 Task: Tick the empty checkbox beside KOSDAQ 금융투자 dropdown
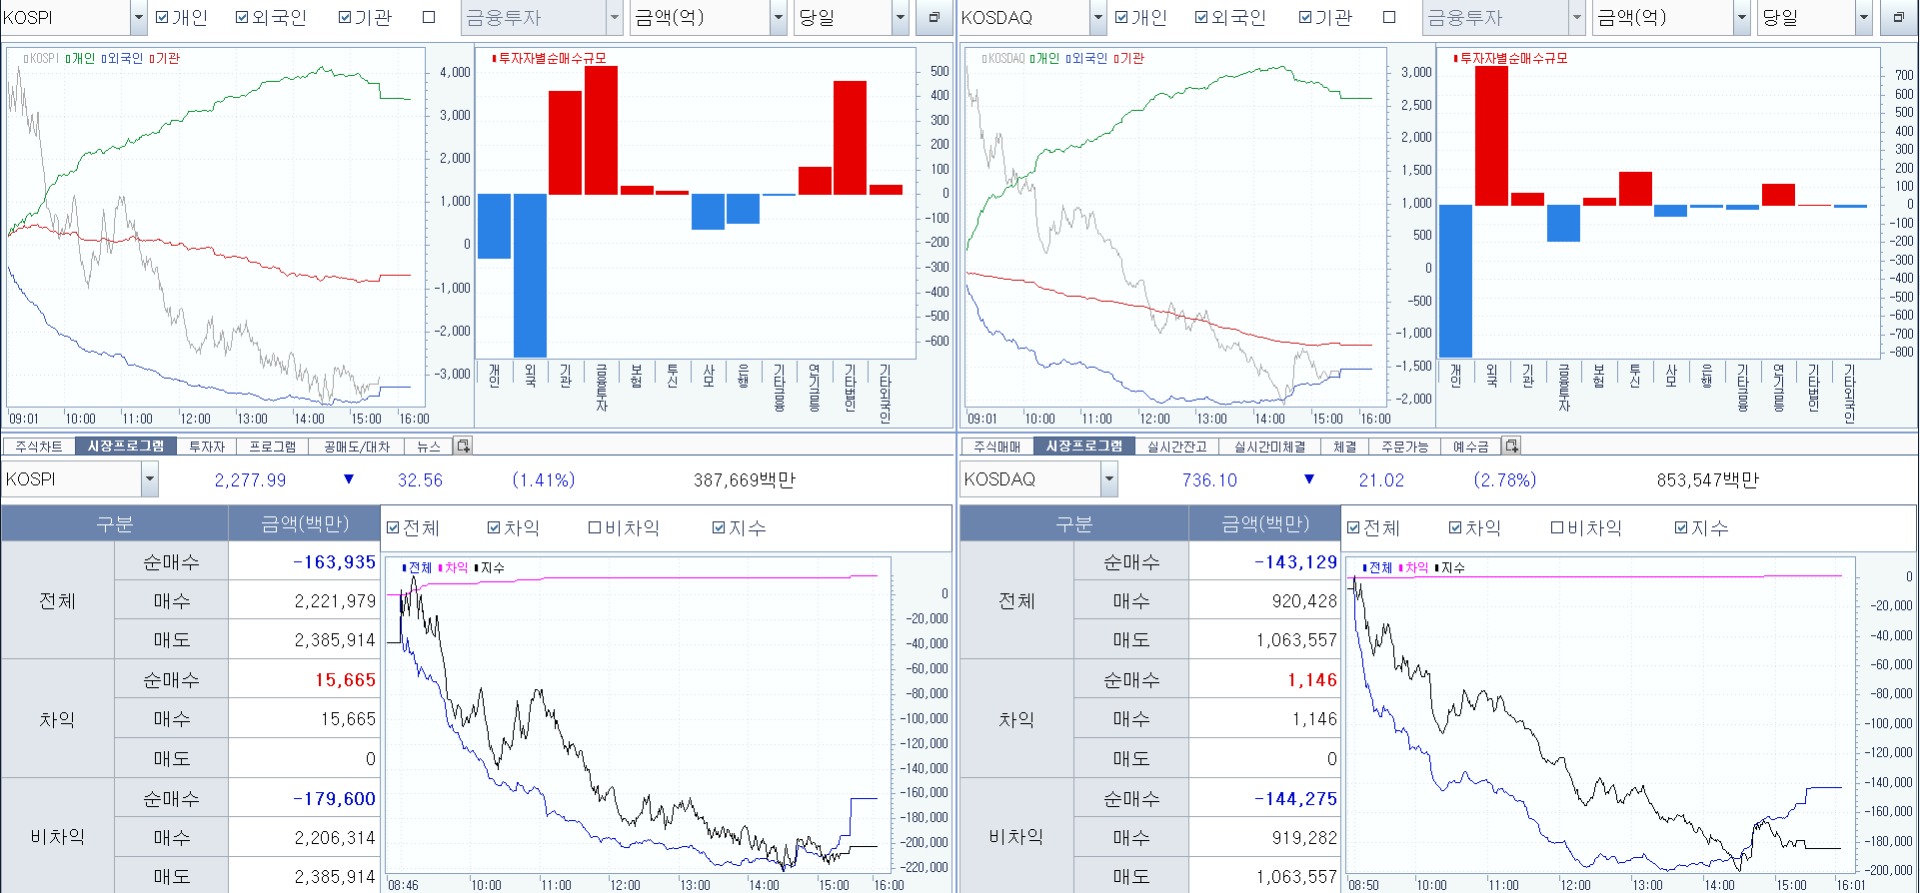[x=1389, y=17]
